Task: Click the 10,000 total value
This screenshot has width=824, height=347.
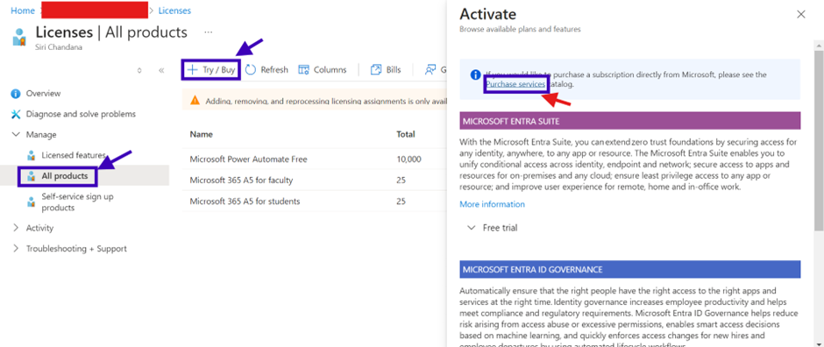Action: [408, 159]
